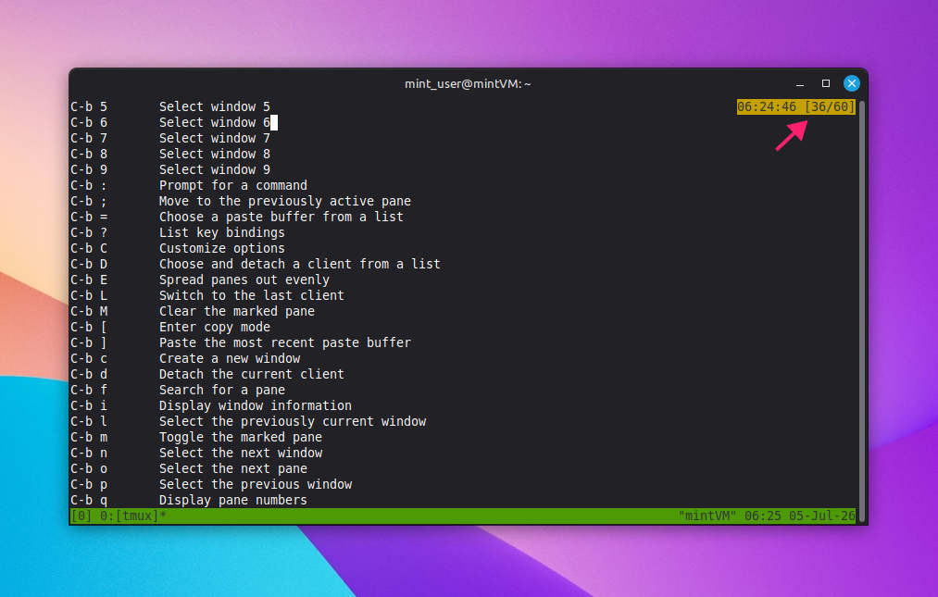938x597 pixels.
Task: Click 'Paste the most recent paste buffer'
Action: click(x=285, y=342)
